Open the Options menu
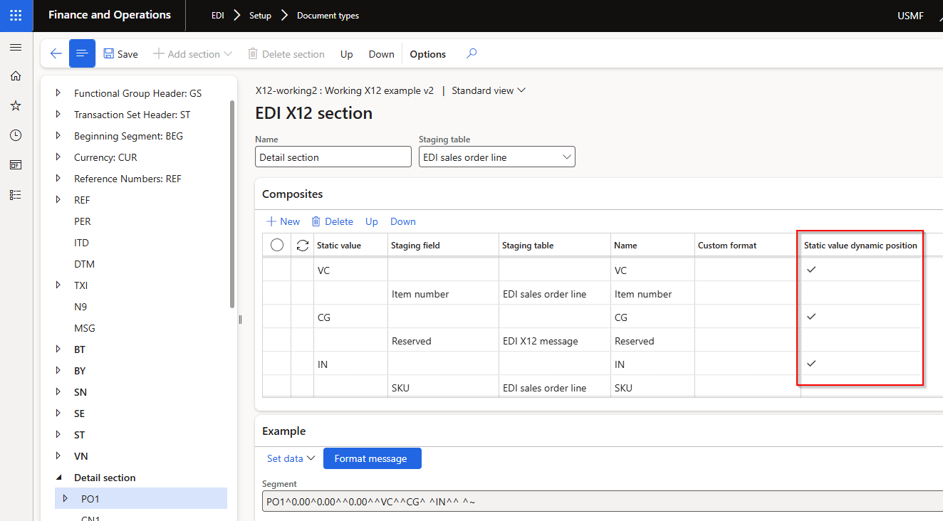The height and width of the screenshot is (521, 943). 428,54
